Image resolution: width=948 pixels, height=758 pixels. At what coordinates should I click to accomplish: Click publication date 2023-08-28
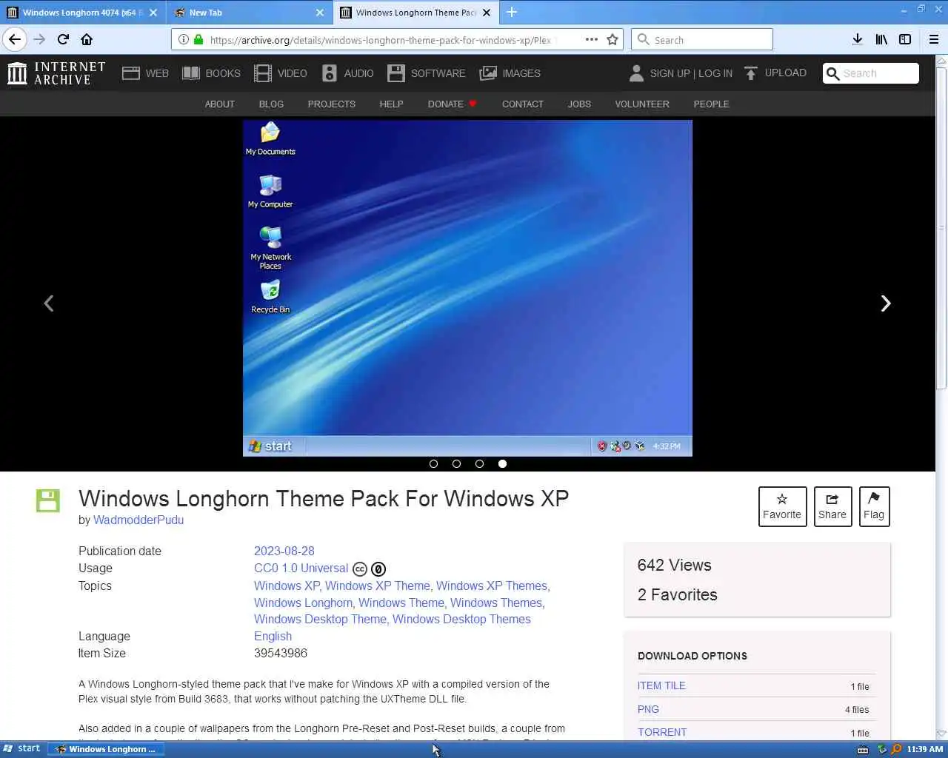284,551
